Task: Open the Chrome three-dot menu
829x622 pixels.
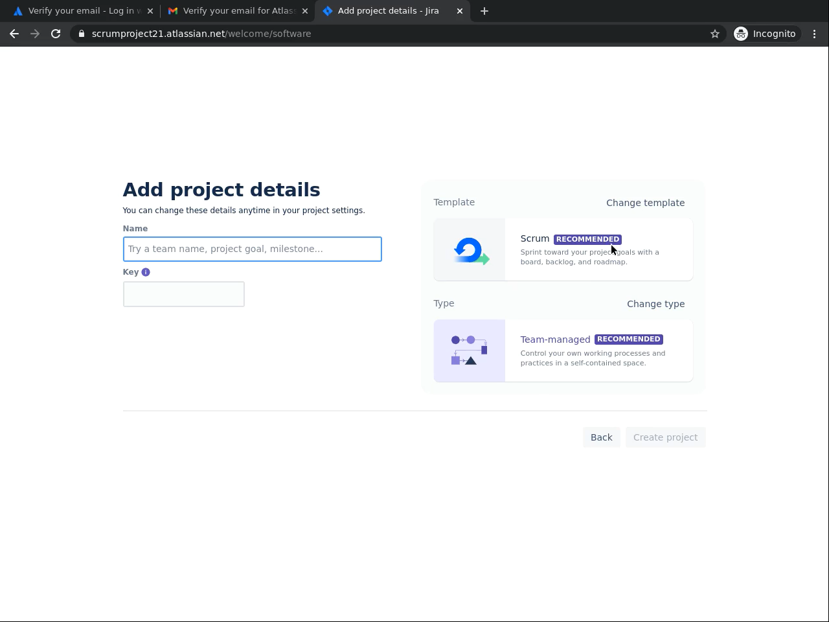Action: (815, 34)
